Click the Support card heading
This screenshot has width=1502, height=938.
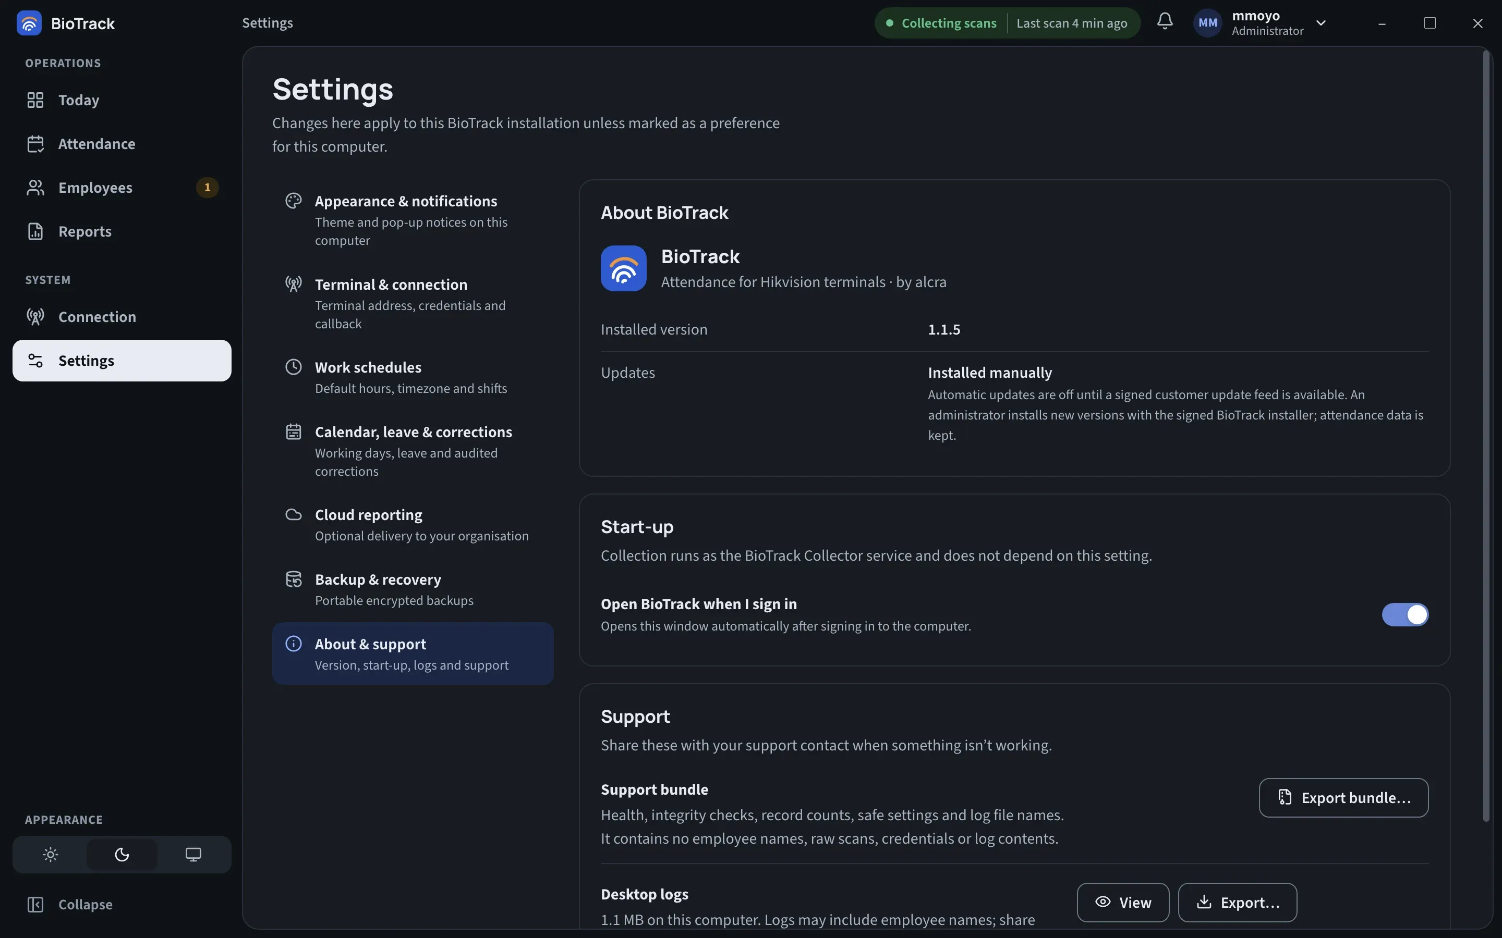click(635, 717)
